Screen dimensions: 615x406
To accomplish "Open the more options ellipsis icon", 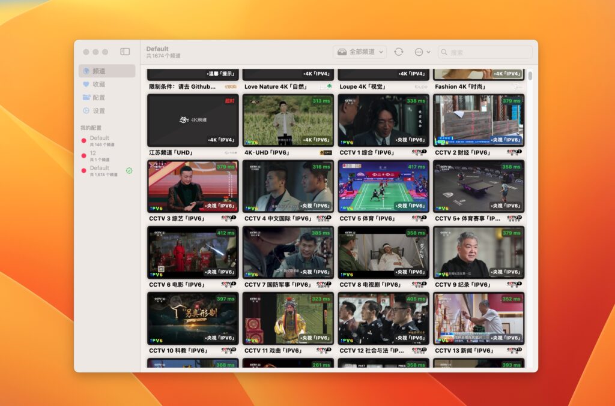I will 417,52.
